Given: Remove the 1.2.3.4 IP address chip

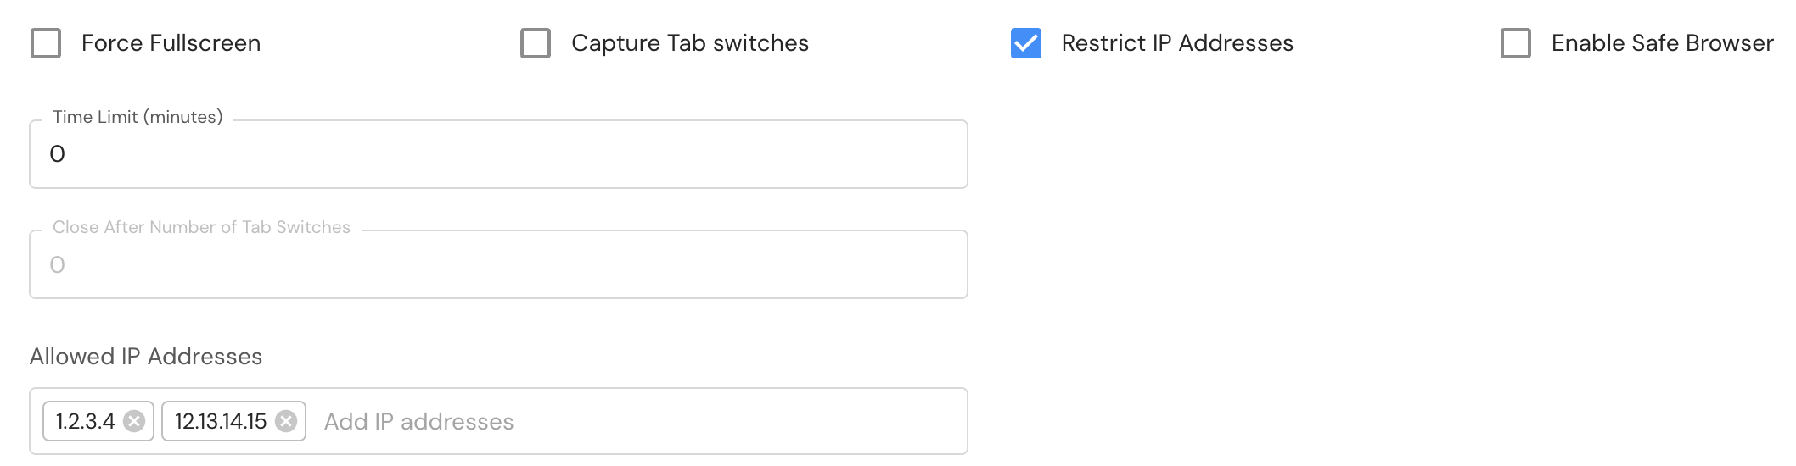Looking at the screenshot, I should tap(134, 421).
